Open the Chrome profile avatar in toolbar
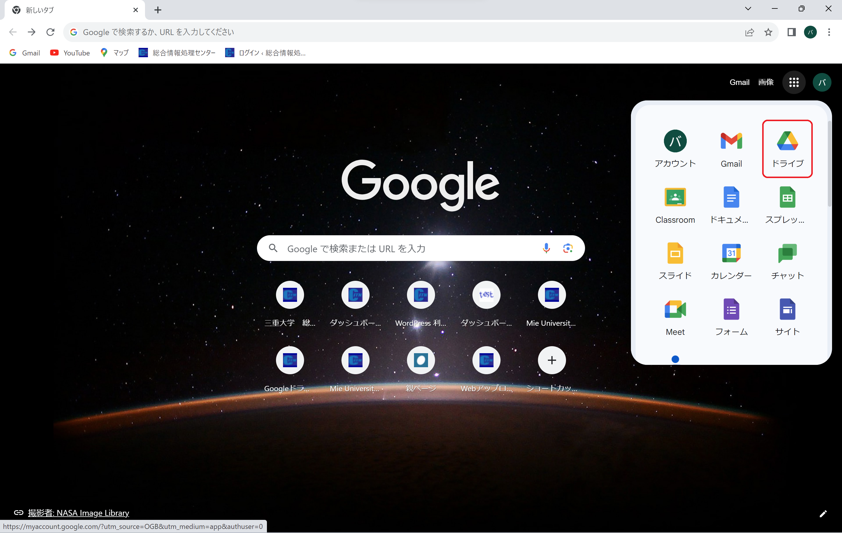Screen dimensions: 842x533 pos(810,32)
